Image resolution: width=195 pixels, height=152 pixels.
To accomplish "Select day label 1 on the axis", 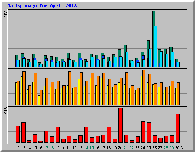I will [x=13, y=148].
